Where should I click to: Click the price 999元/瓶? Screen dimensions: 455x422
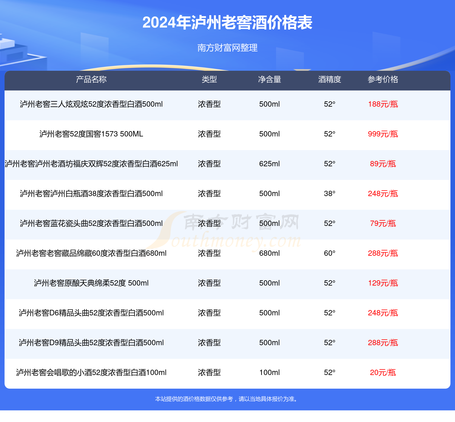pyautogui.click(x=383, y=134)
